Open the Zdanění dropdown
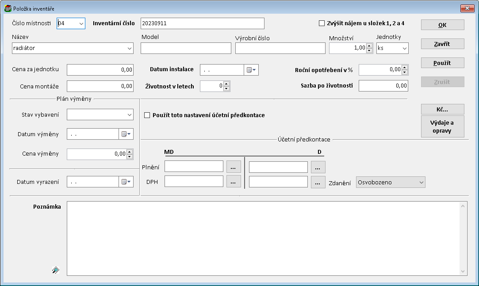 [x=421, y=182]
